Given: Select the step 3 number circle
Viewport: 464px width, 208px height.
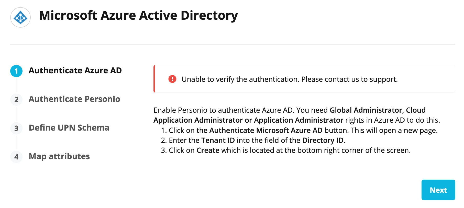Looking at the screenshot, I should pyautogui.click(x=16, y=128).
